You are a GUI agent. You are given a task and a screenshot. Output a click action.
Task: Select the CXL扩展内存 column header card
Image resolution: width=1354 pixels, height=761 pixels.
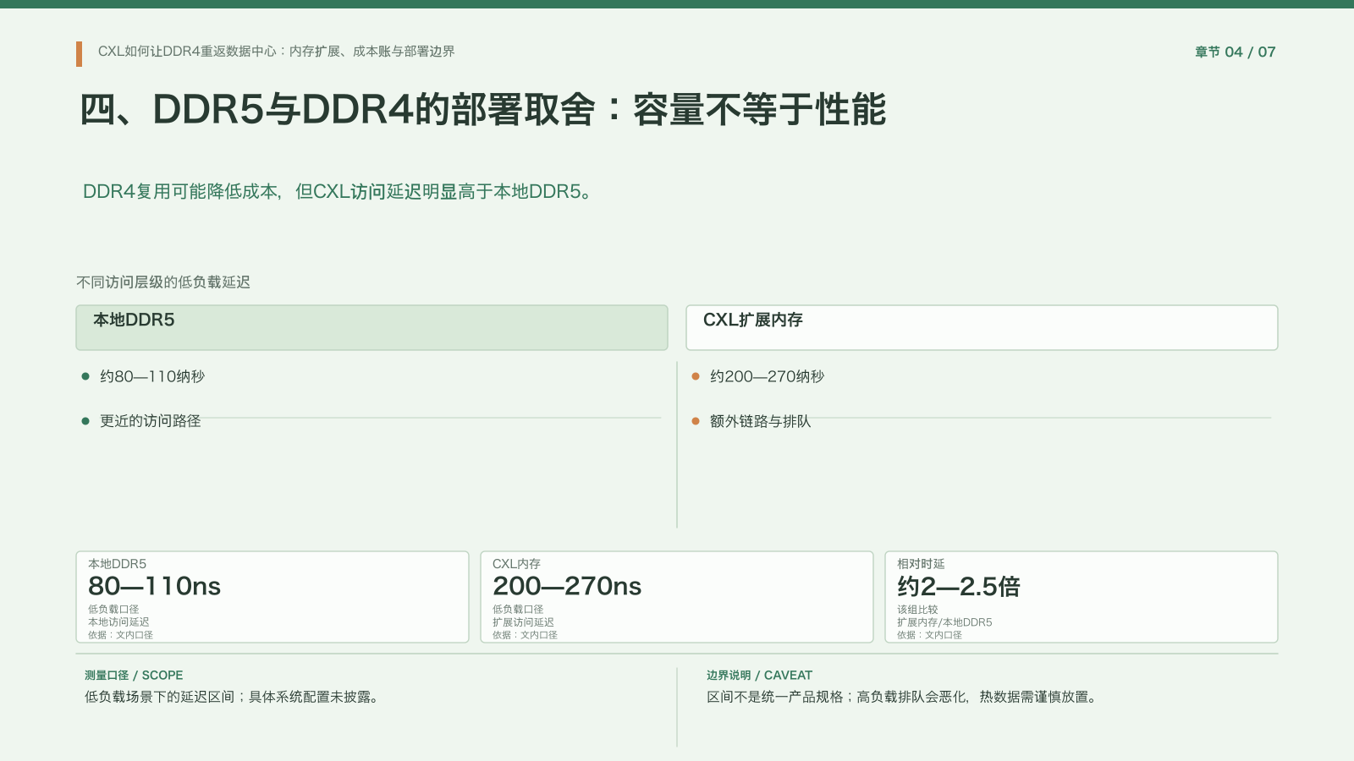point(982,327)
